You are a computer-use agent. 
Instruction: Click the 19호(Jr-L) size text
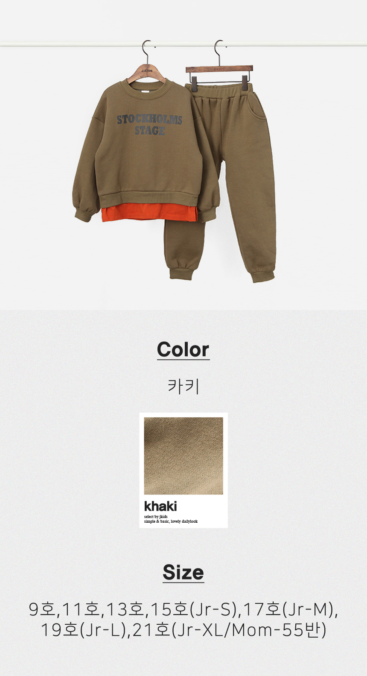click(x=84, y=630)
